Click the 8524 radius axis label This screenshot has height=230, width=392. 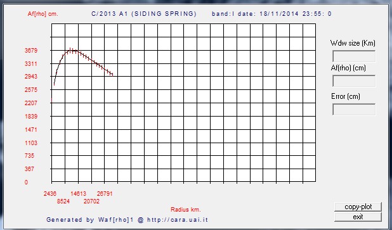pyautogui.click(x=63, y=201)
